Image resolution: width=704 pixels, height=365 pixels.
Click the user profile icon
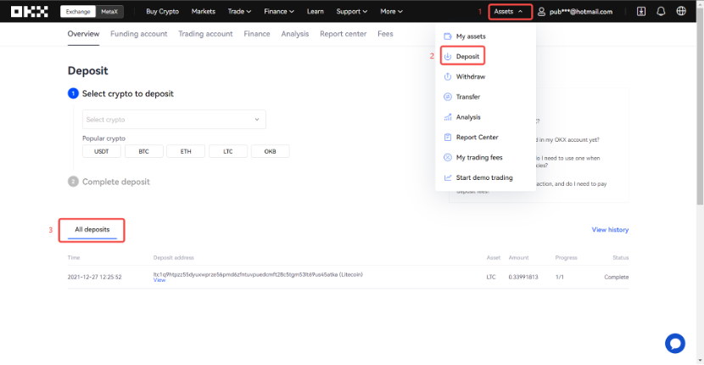point(542,12)
